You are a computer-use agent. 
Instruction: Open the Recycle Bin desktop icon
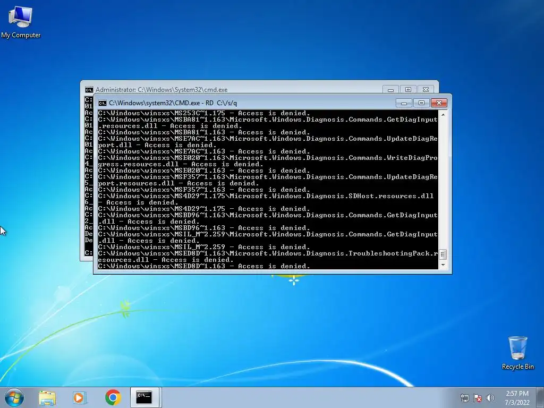click(x=517, y=353)
